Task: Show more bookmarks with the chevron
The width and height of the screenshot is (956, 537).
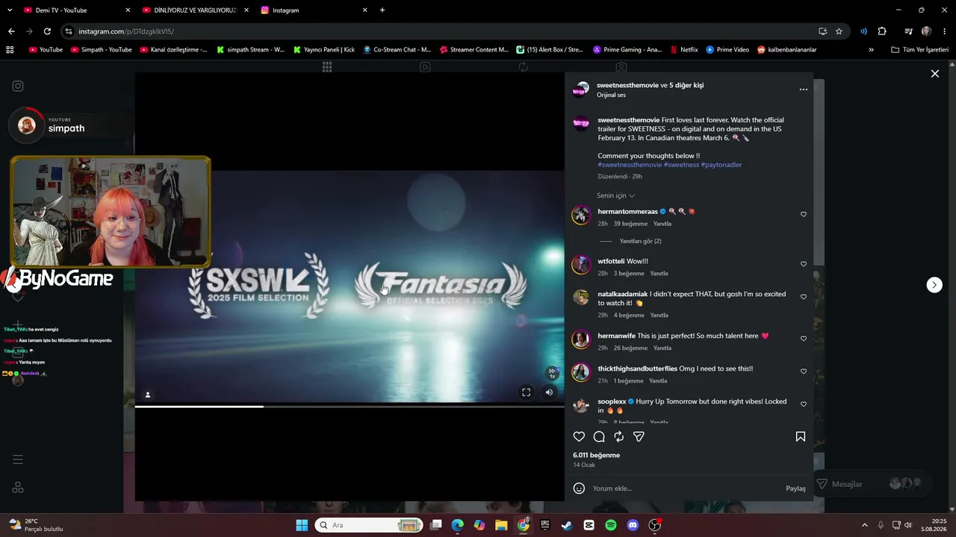Action: [871, 50]
